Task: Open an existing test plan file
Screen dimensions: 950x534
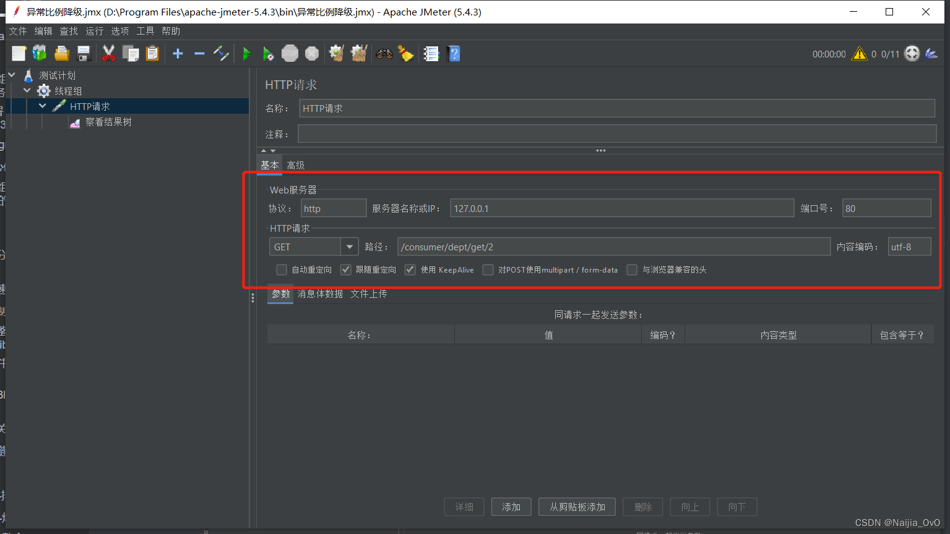Action: pos(62,54)
